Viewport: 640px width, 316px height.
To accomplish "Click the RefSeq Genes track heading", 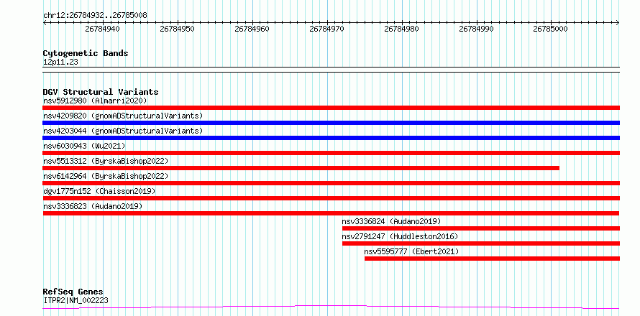I will [x=73, y=292].
